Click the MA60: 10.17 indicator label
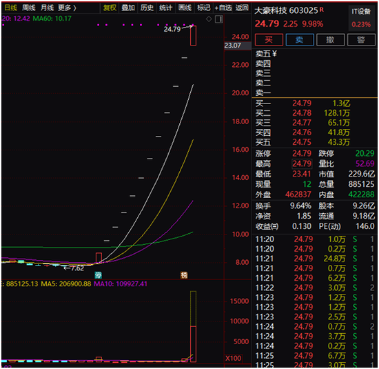This screenshot has width=379, height=369. 52,19
